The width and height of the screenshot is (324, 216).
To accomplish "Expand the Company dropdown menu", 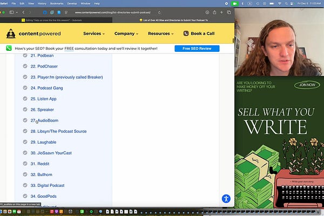I will point(126,33).
